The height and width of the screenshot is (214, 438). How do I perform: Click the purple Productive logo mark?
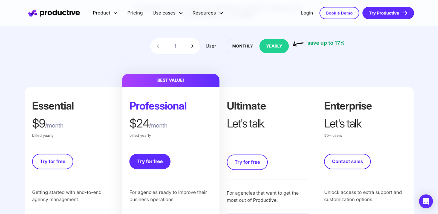point(32,13)
